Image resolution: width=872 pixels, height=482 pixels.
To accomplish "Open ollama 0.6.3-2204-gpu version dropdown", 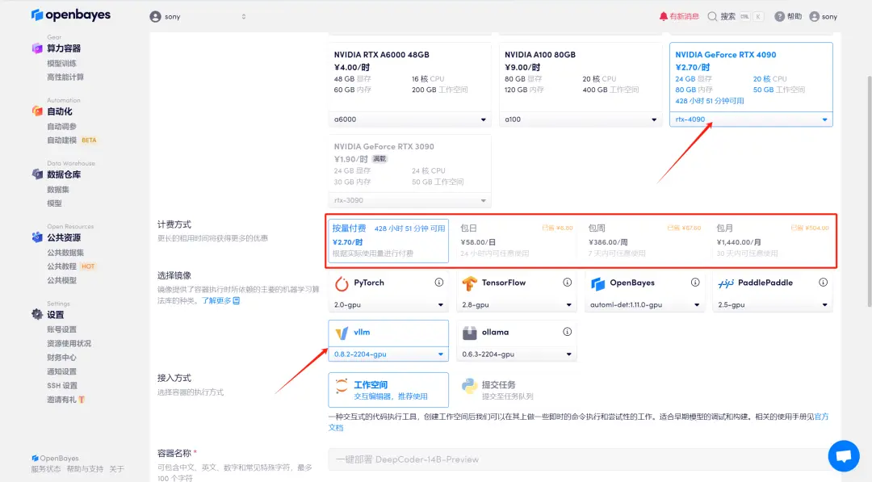I will (516, 354).
